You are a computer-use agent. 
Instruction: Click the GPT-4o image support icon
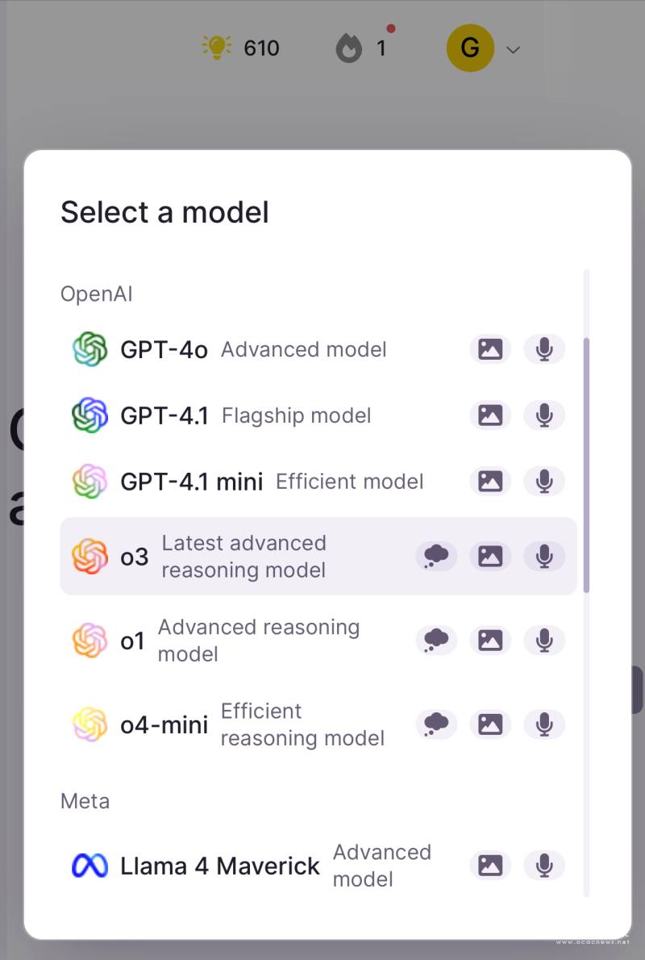pos(490,349)
